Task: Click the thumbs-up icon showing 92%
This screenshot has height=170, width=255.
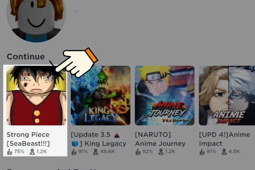Action: point(138,152)
